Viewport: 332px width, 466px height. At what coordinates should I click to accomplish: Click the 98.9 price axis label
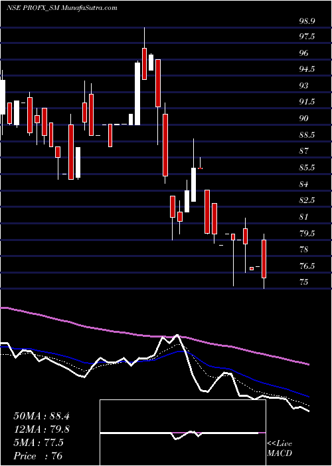point(307,21)
